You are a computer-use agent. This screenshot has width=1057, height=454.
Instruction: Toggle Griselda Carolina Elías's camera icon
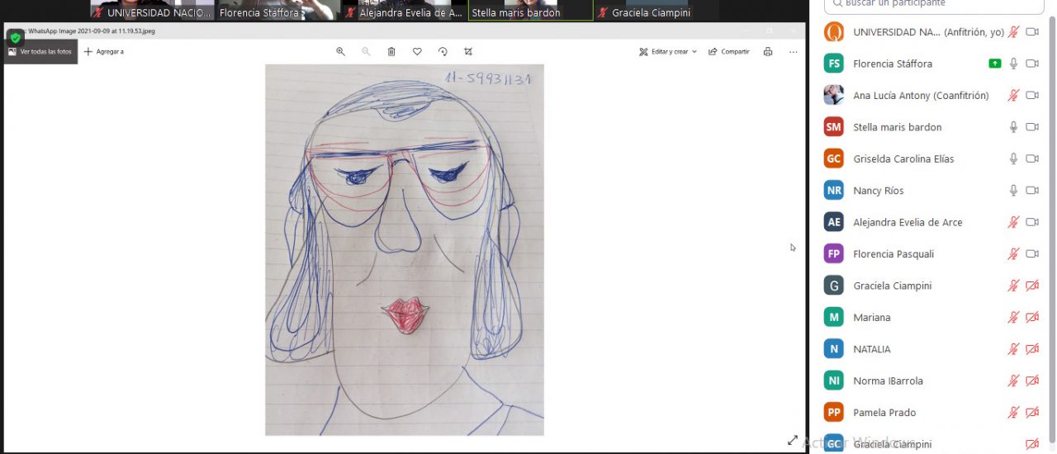[x=1031, y=158]
